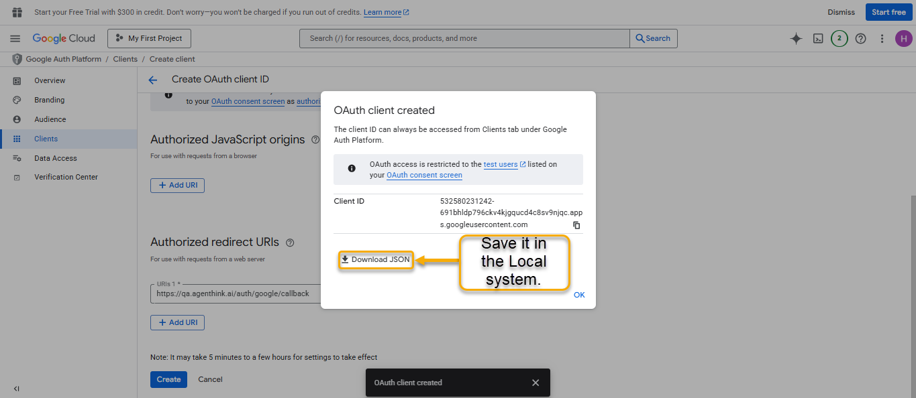Go to Branding in the sidebar
The height and width of the screenshot is (398, 916).
50,100
